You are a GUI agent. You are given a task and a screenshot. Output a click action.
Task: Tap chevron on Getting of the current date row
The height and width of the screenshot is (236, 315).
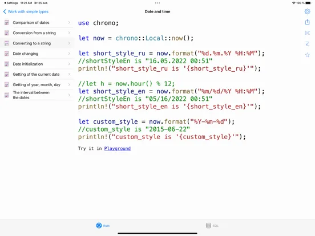tap(69, 74)
